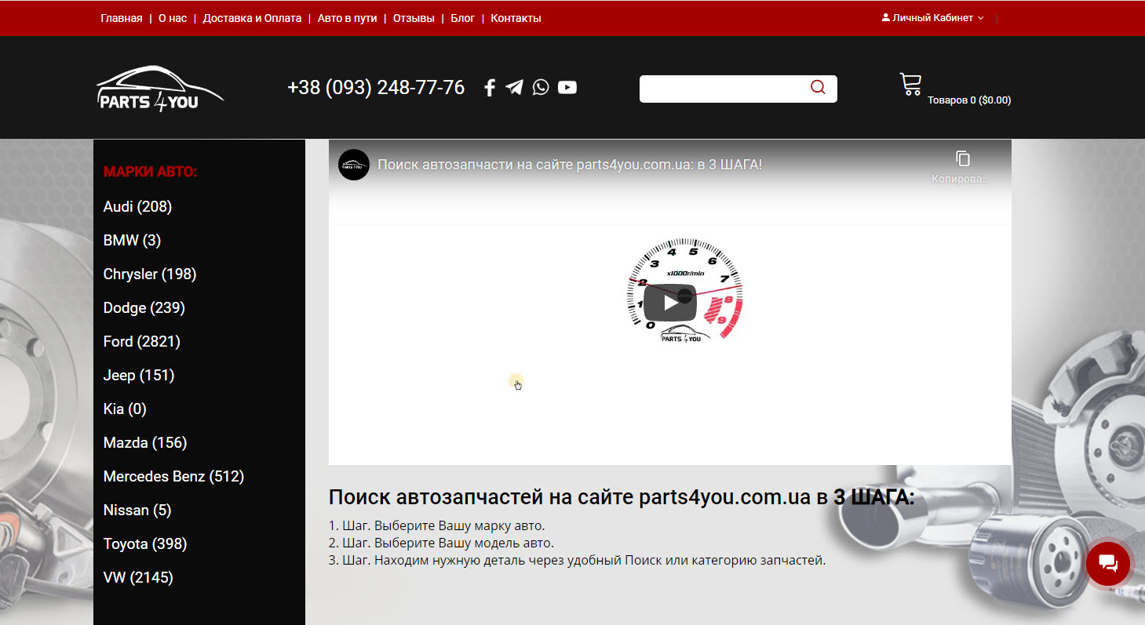Open the shopping cart icon
The image size is (1145, 625).
tap(910, 85)
